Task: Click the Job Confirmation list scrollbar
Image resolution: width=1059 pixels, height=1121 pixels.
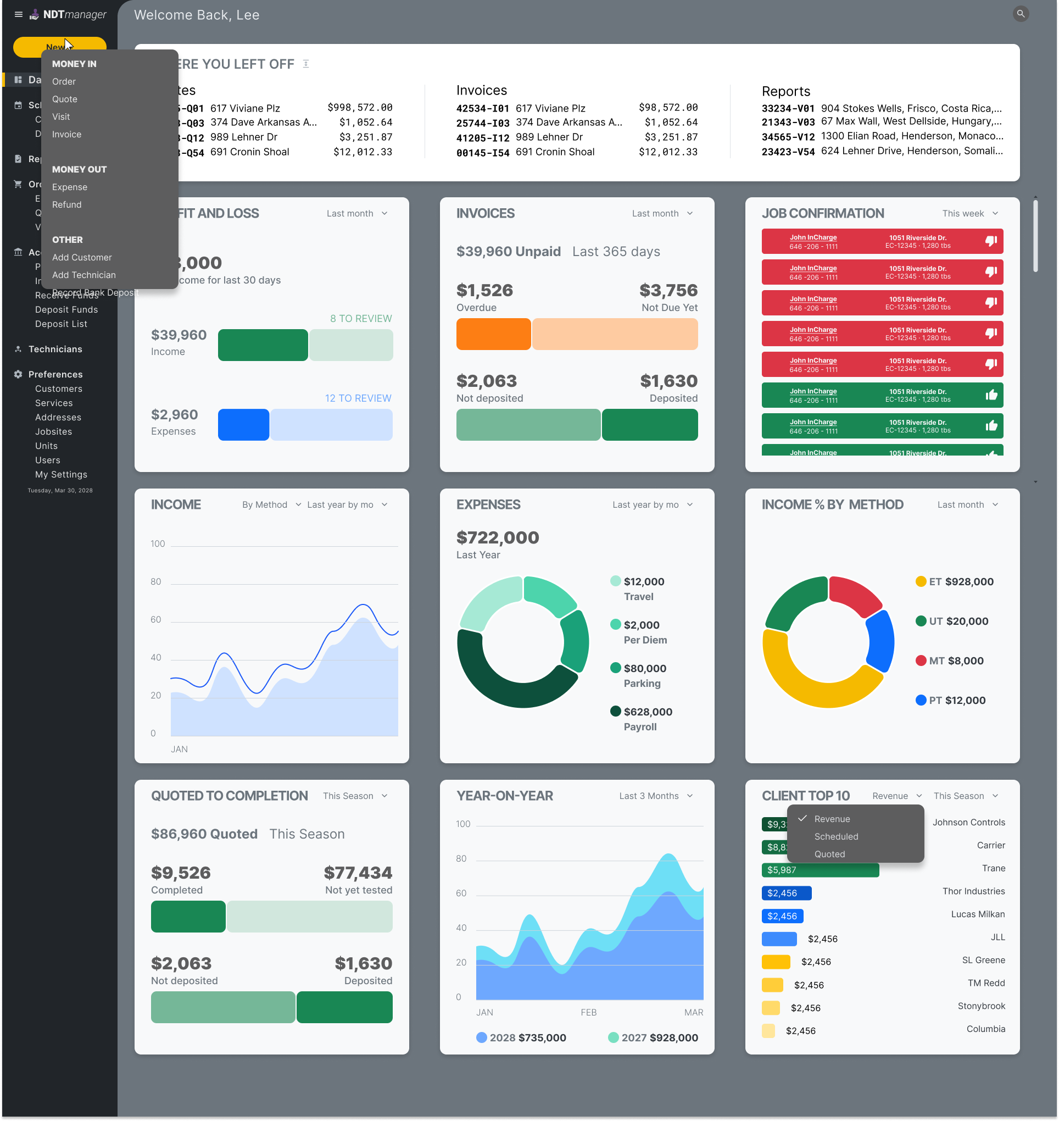Action: (x=1035, y=236)
